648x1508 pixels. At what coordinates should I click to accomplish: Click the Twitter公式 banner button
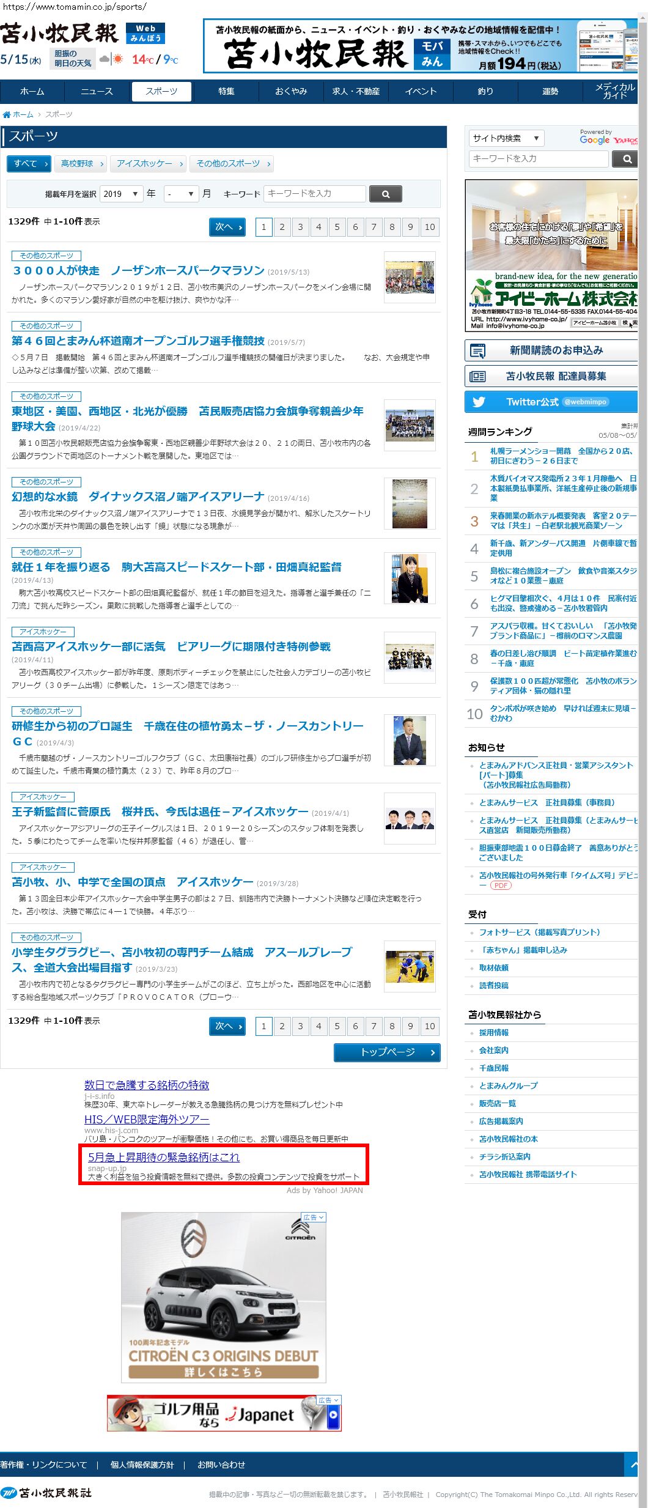point(551,402)
